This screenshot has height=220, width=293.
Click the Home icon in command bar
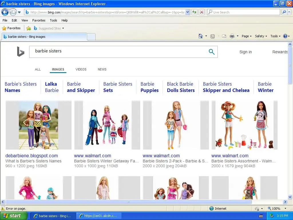pos(201,36)
